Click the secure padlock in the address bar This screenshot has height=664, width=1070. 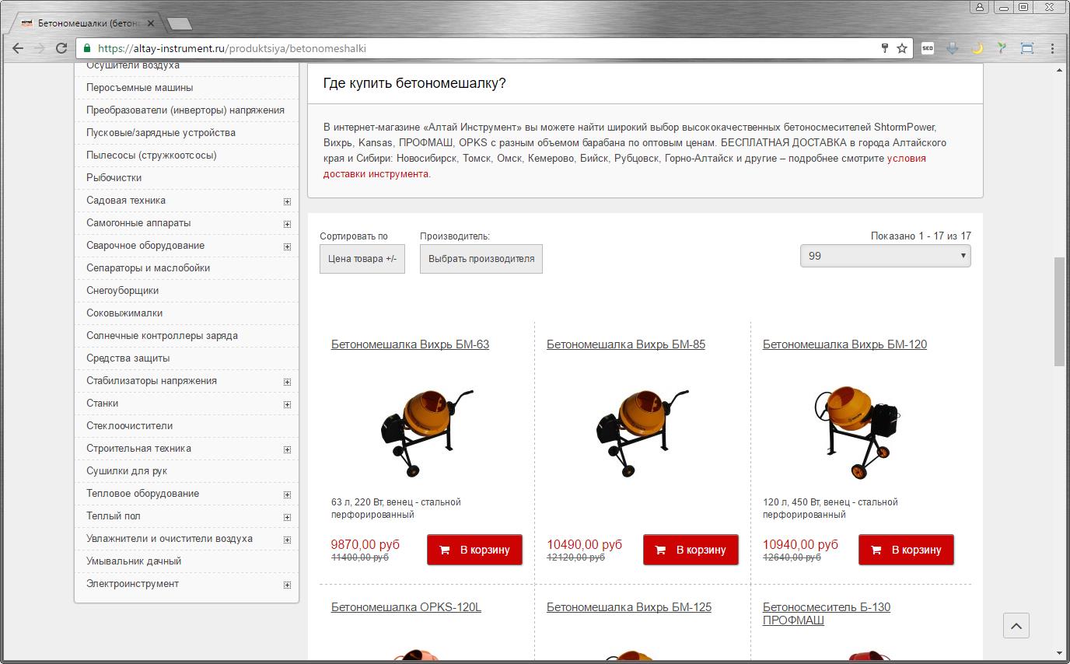[x=86, y=48]
